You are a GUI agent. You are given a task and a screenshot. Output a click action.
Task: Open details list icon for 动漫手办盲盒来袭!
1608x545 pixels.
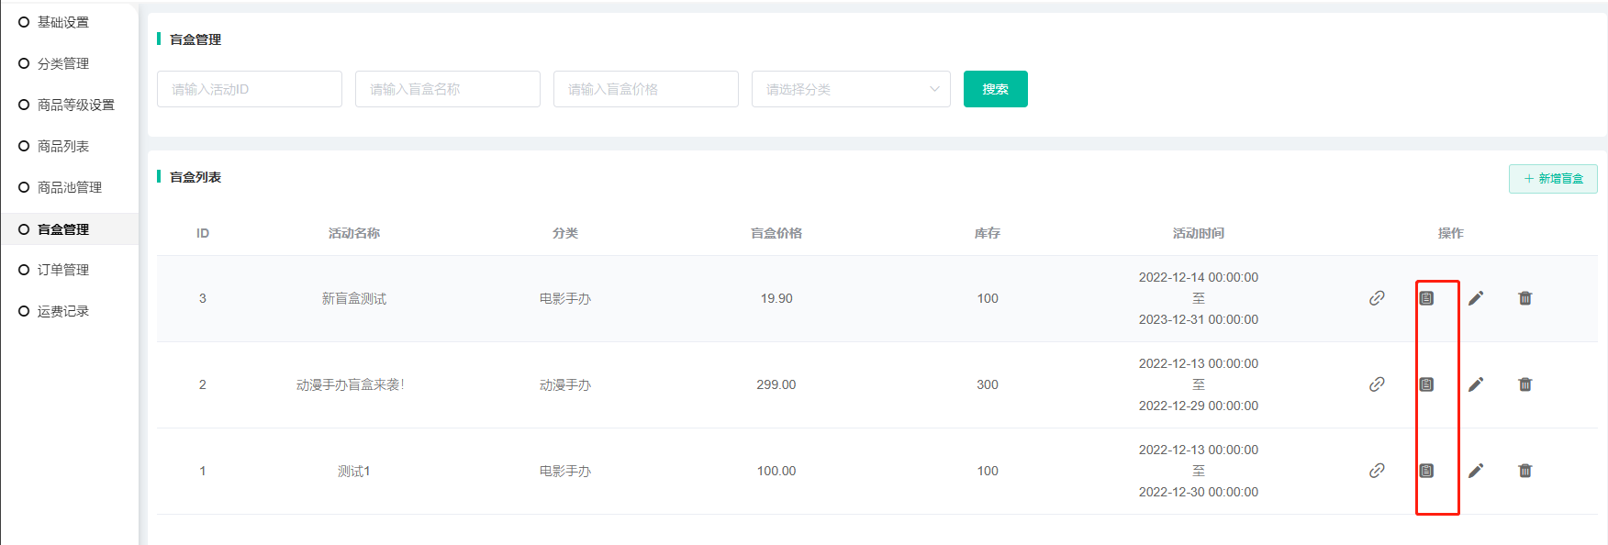coord(1426,384)
